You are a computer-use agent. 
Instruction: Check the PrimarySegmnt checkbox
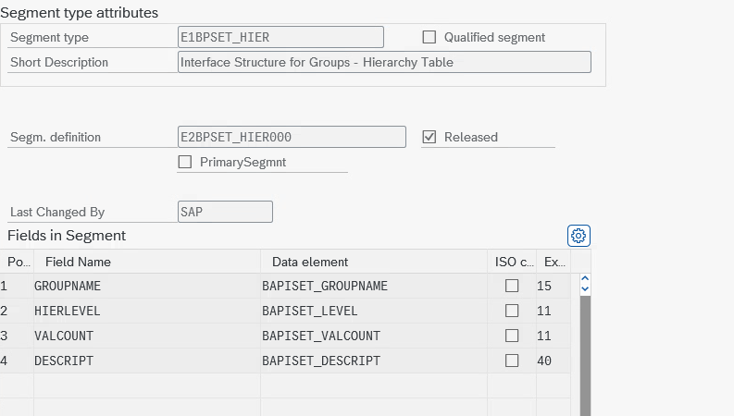[185, 162]
